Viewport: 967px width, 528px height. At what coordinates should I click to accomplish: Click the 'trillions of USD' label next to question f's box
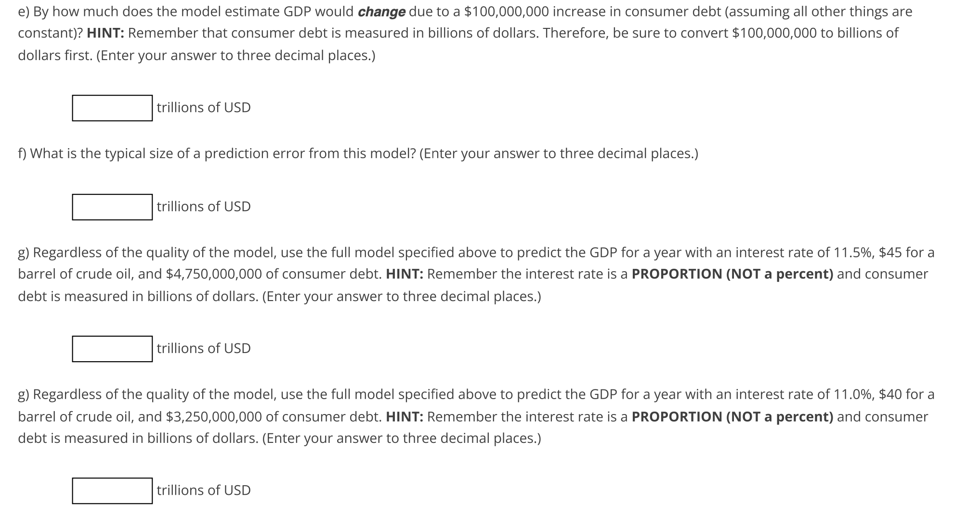click(x=203, y=206)
